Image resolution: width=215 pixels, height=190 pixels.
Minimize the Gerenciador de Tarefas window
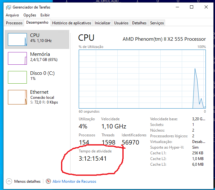177,7
